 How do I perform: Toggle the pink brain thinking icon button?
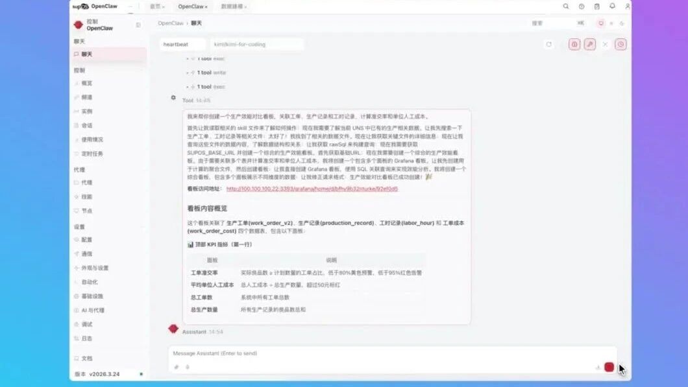coord(574,44)
